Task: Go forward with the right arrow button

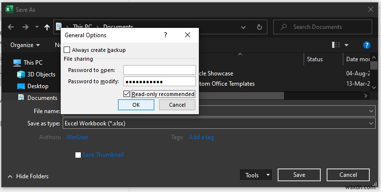Action: (x=25, y=27)
